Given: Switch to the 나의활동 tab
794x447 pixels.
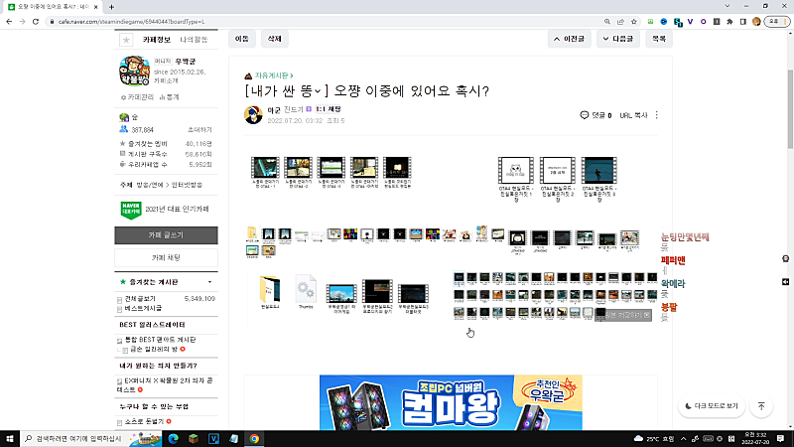Looking at the screenshot, I should [x=195, y=39].
